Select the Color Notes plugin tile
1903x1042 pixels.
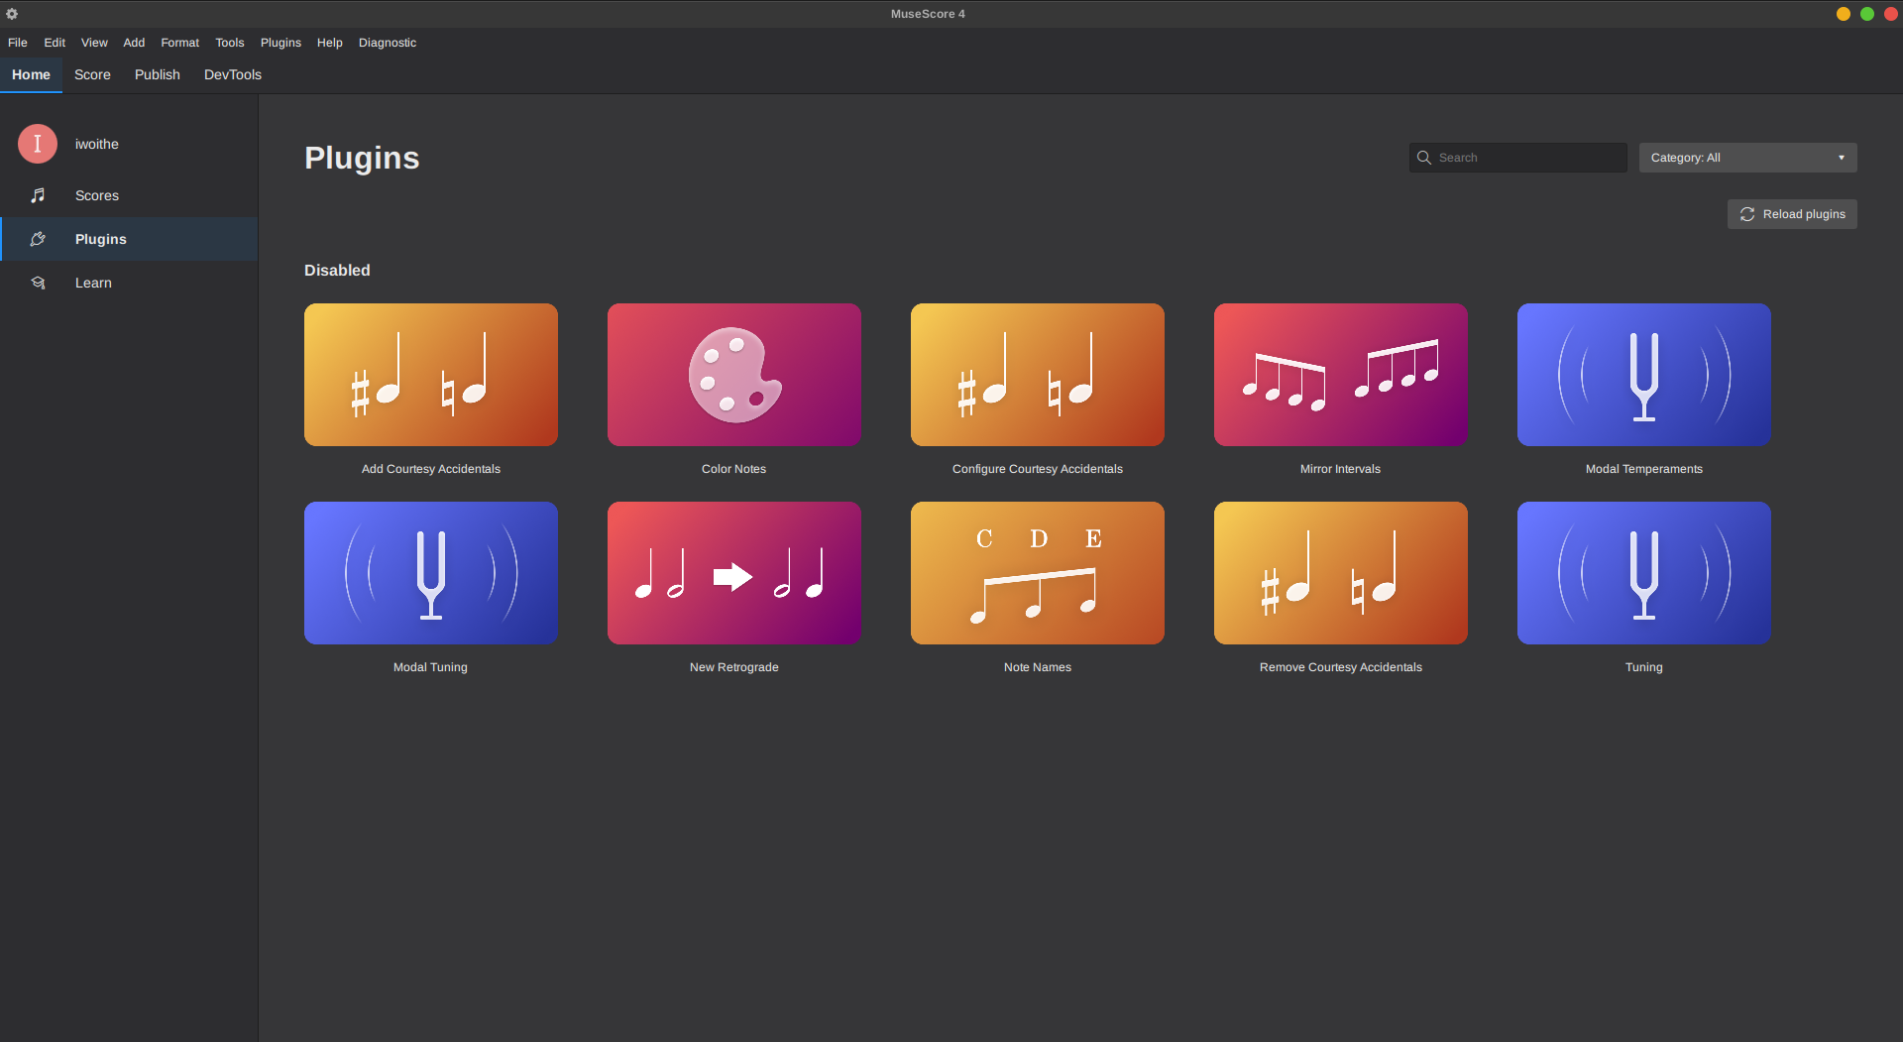tap(733, 375)
